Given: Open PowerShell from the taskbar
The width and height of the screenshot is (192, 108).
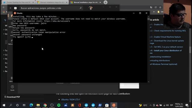Looking at the screenshot, I should 100,105.
